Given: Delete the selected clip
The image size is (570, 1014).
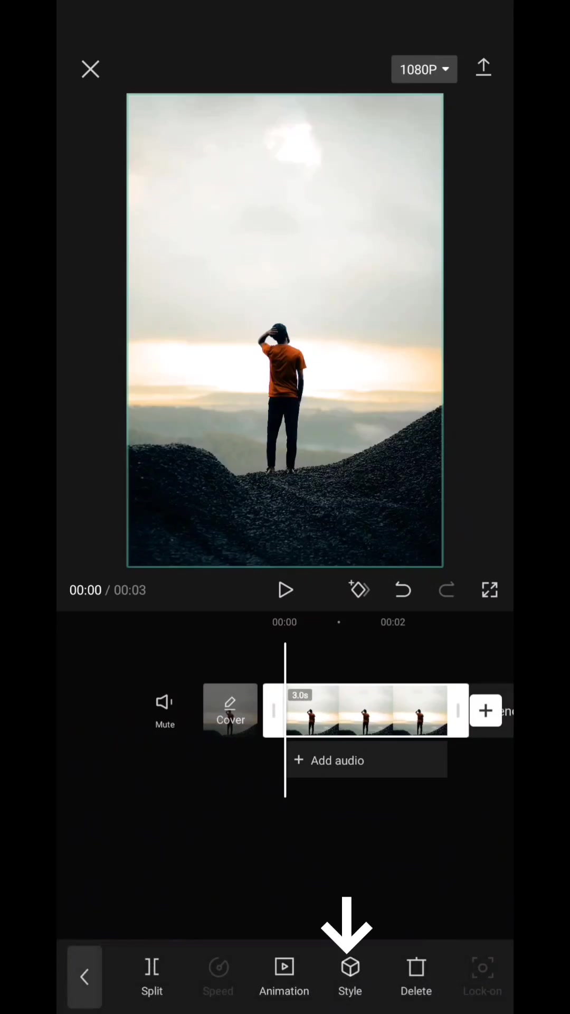Looking at the screenshot, I should click(416, 977).
